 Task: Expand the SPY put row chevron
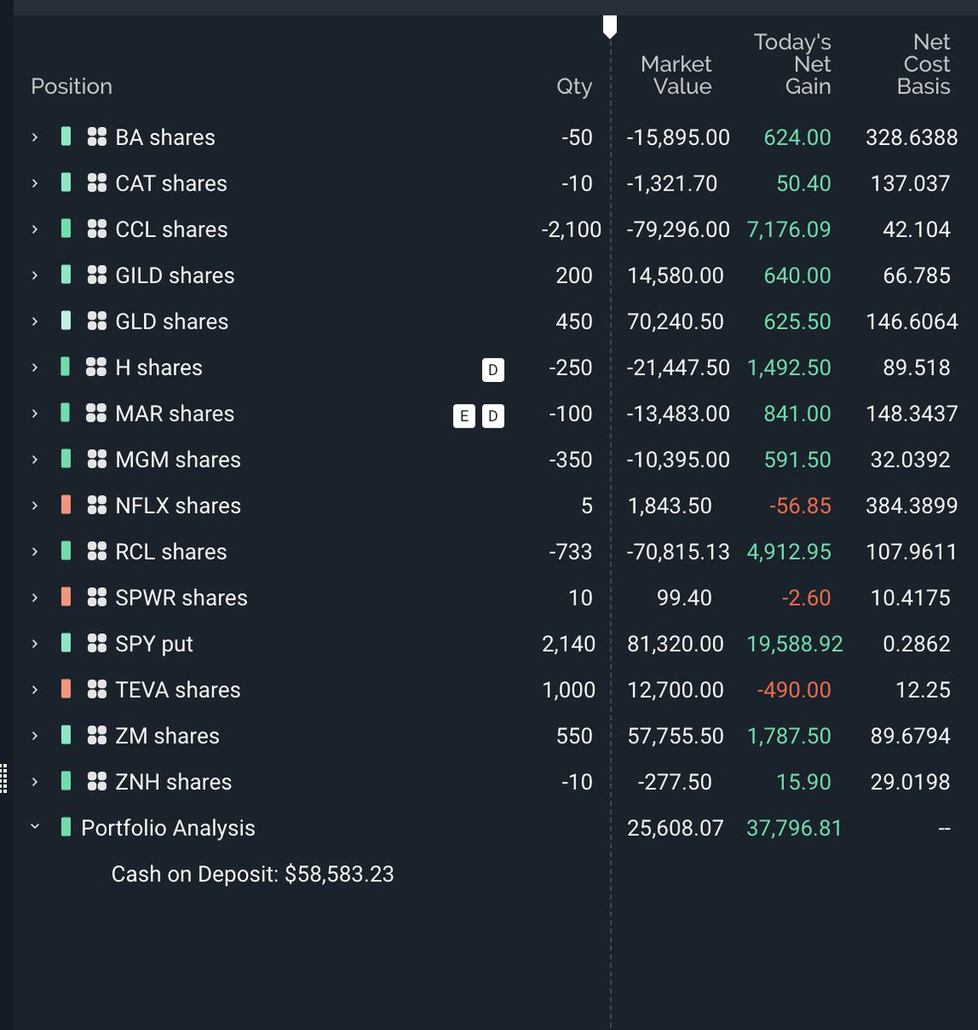tap(34, 644)
